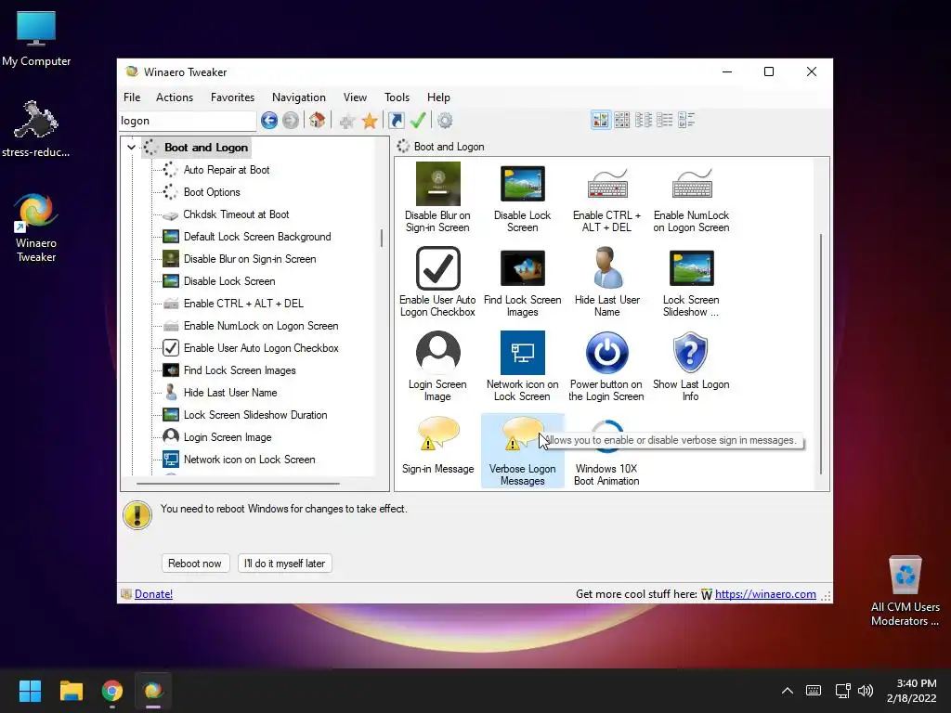The width and height of the screenshot is (951, 713).
Task: Click I'll do it myself later
Action: pyautogui.click(x=284, y=564)
